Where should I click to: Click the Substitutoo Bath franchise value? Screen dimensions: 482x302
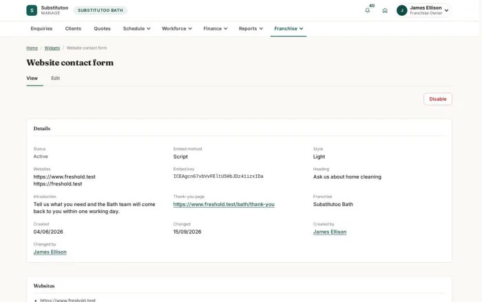tap(333, 204)
